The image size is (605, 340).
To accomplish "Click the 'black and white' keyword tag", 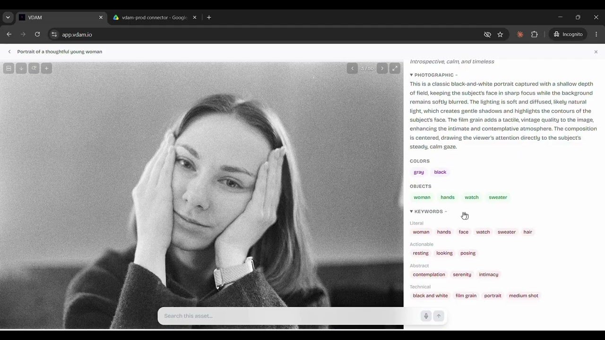I will pyautogui.click(x=430, y=296).
